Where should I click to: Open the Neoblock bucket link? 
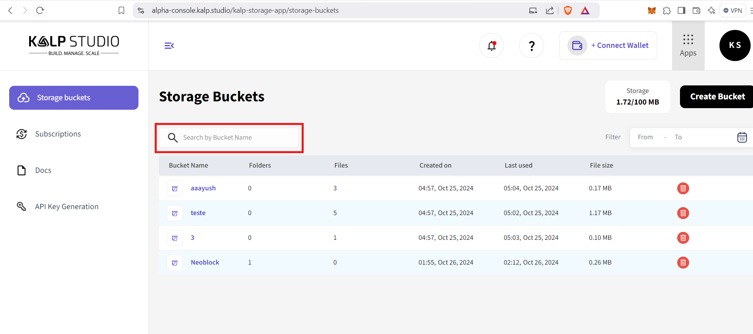tap(205, 263)
